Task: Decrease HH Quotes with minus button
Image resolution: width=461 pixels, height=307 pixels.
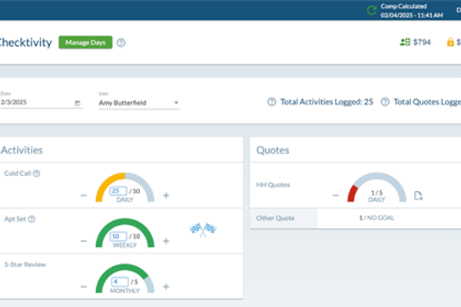Action: point(336,196)
